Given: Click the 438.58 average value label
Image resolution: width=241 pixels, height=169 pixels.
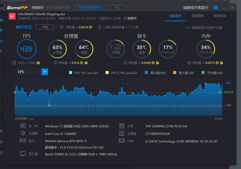Looking at the screenshot, I should tap(228, 92).
